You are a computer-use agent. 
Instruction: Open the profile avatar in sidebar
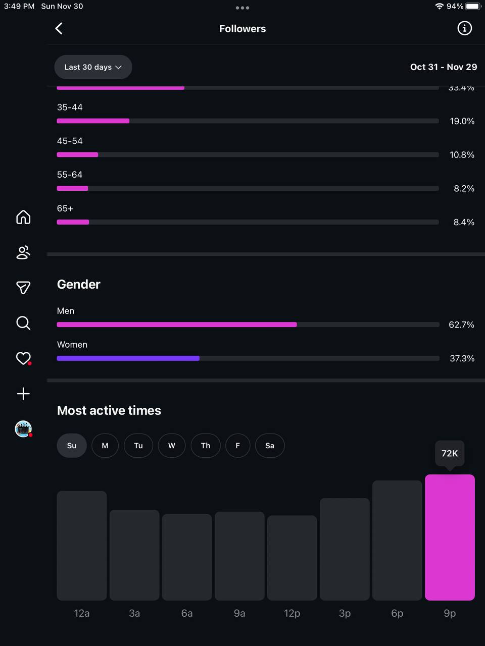pyautogui.click(x=23, y=429)
